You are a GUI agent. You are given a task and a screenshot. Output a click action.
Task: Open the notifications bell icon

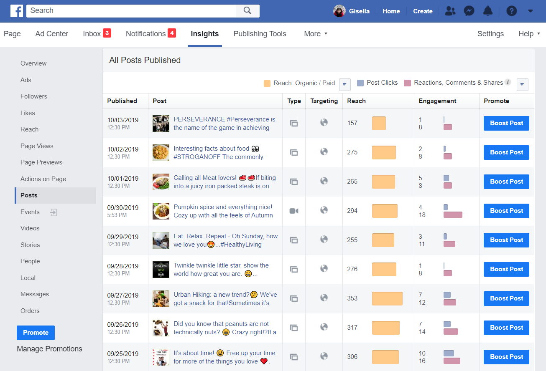(x=487, y=11)
